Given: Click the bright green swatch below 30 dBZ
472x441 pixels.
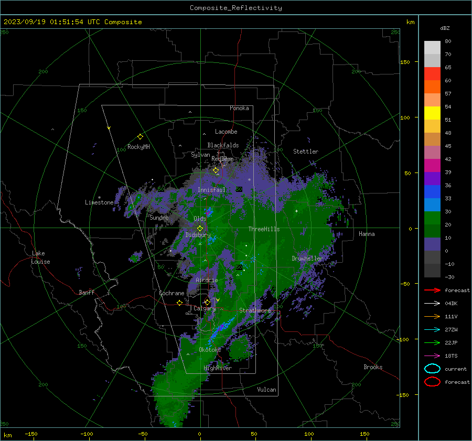Looking at the screenshot, I should [x=432, y=218].
